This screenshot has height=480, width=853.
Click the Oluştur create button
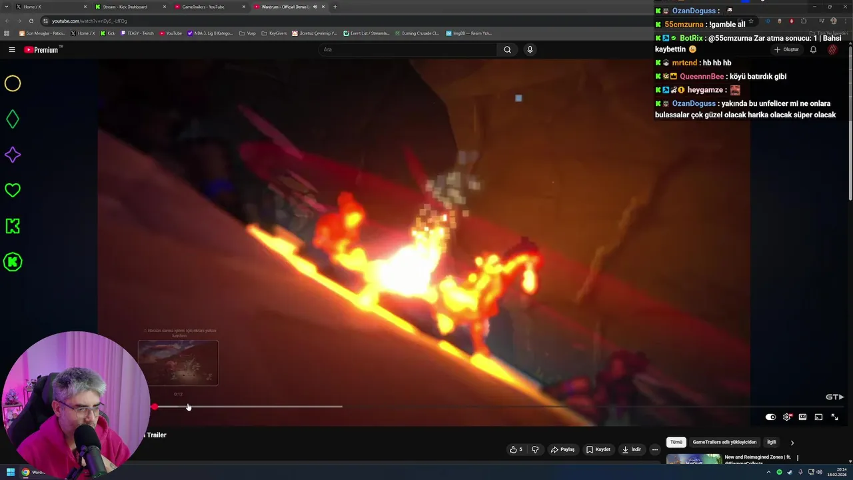pos(787,49)
